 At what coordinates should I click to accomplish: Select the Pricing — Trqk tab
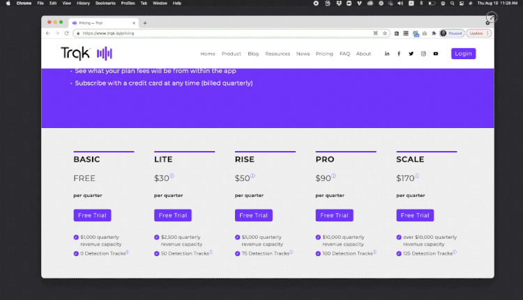(x=104, y=23)
